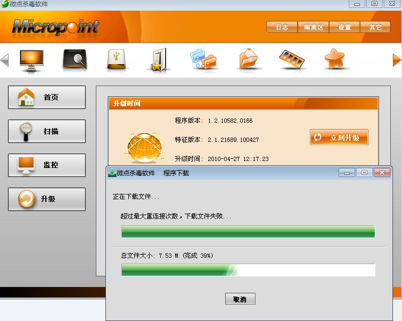
Task: Click the orange globe update icon
Action: (x=145, y=148)
